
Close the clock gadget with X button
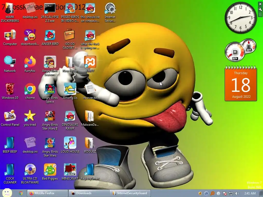click(260, 4)
